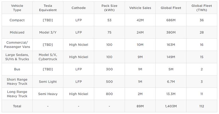
Task: Select the "Bus" row label
Action: click(x=17, y=69)
